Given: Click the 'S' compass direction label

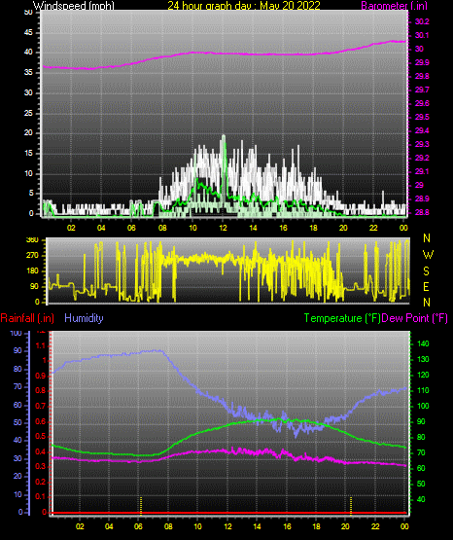Looking at the screenshot, I should 426,271.
